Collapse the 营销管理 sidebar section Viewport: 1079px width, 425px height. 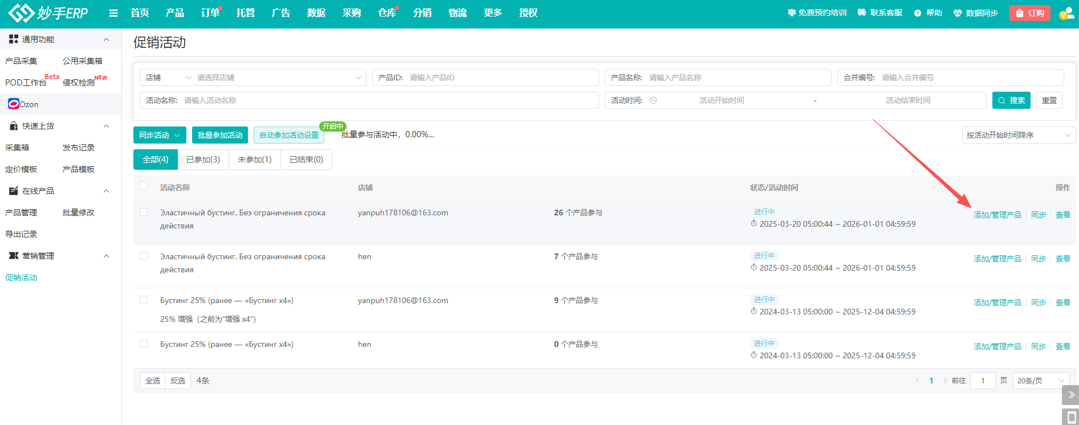pyautogui.click(x=106, y=256)
